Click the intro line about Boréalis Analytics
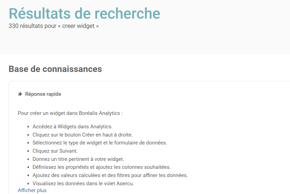Screen dimensions: 290x194 coord(70,113)
